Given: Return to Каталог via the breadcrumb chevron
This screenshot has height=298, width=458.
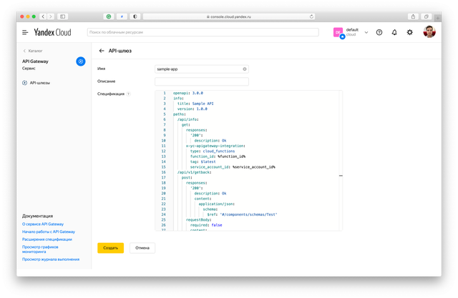Looking at the screenshot, I should 25,51.
